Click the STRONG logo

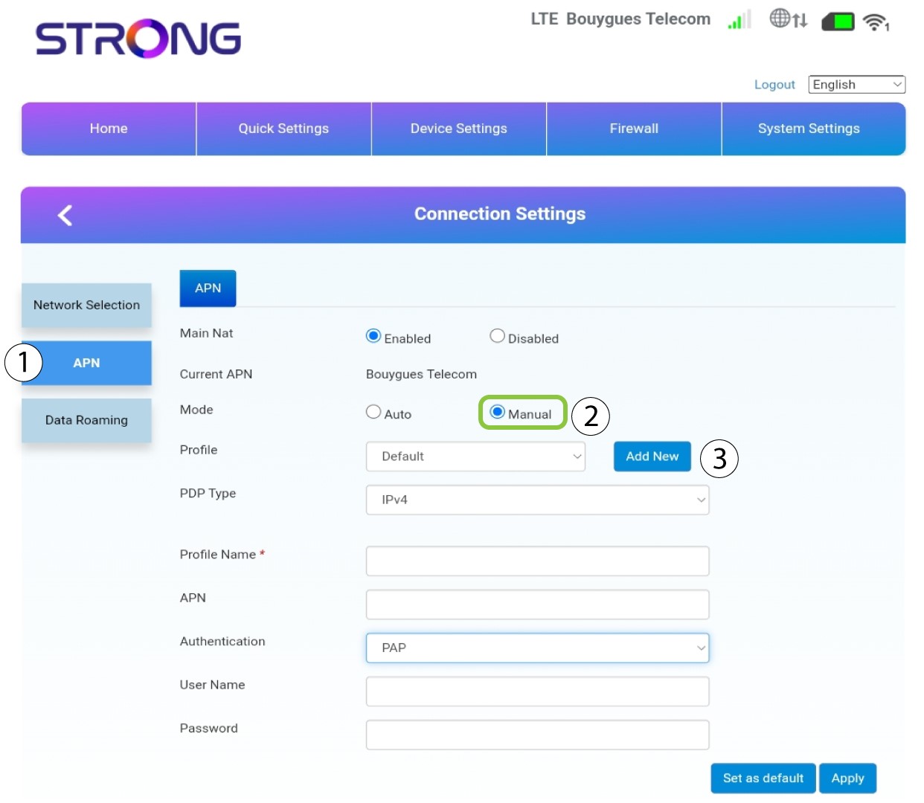click(x=138, y=39)
